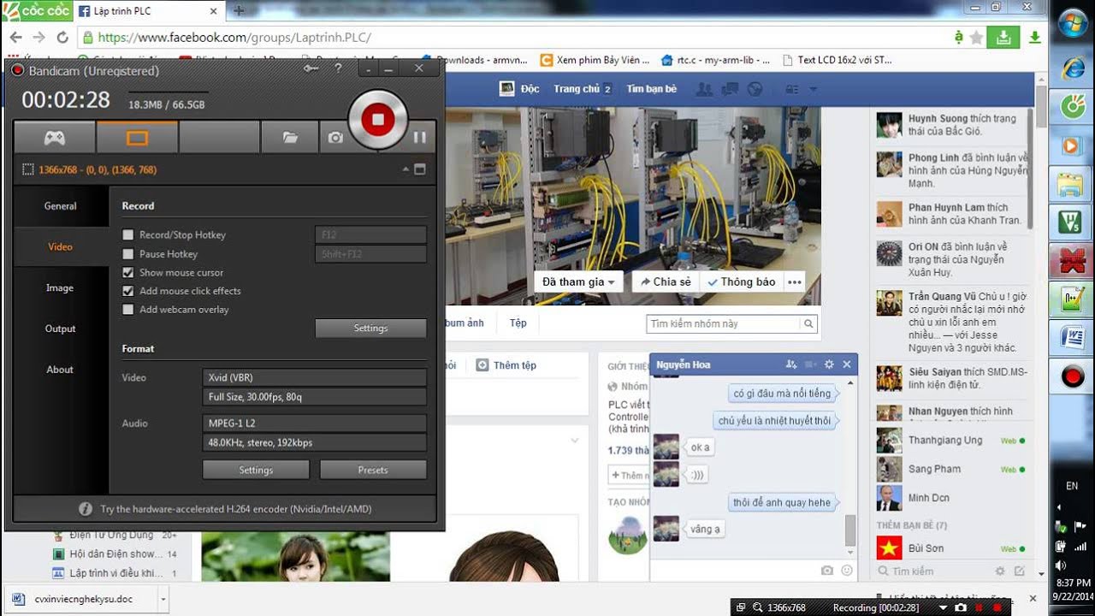Open Format section Settings button
Image resolution: width=1095 pixels, height=616 pixels.
click(256, 470)
